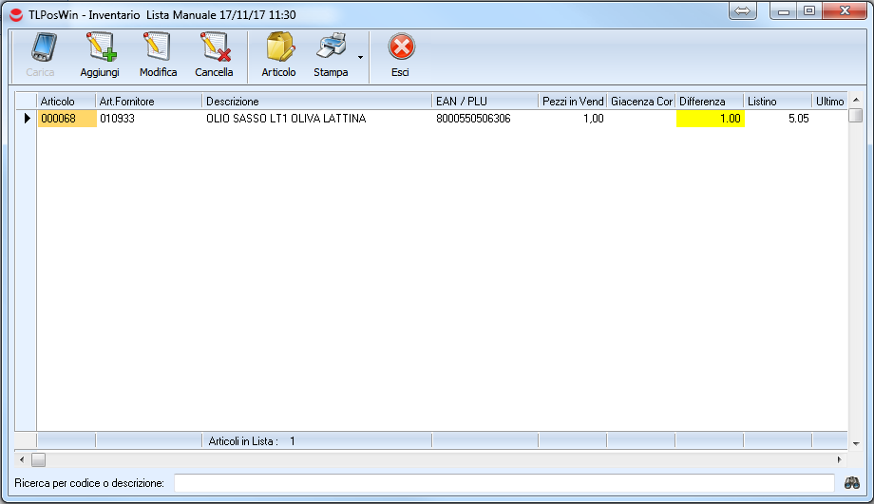Click the Art.Fornitore column header
The height and width of the screenshot is (504, 874).
148,102
